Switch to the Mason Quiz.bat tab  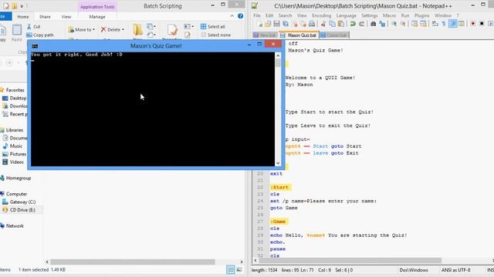(x=299, y=35)
